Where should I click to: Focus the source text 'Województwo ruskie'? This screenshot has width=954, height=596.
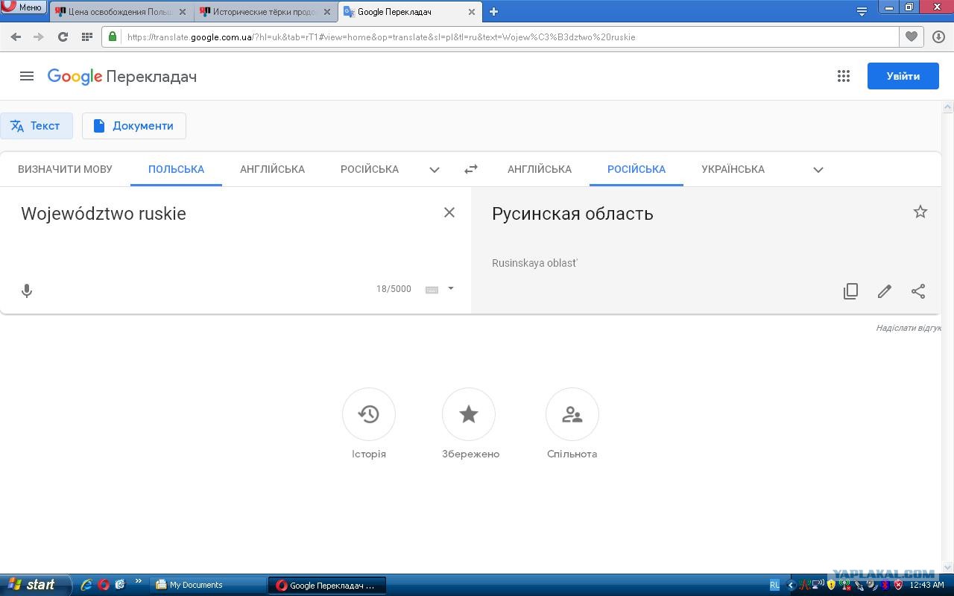(x=104, y=214)
